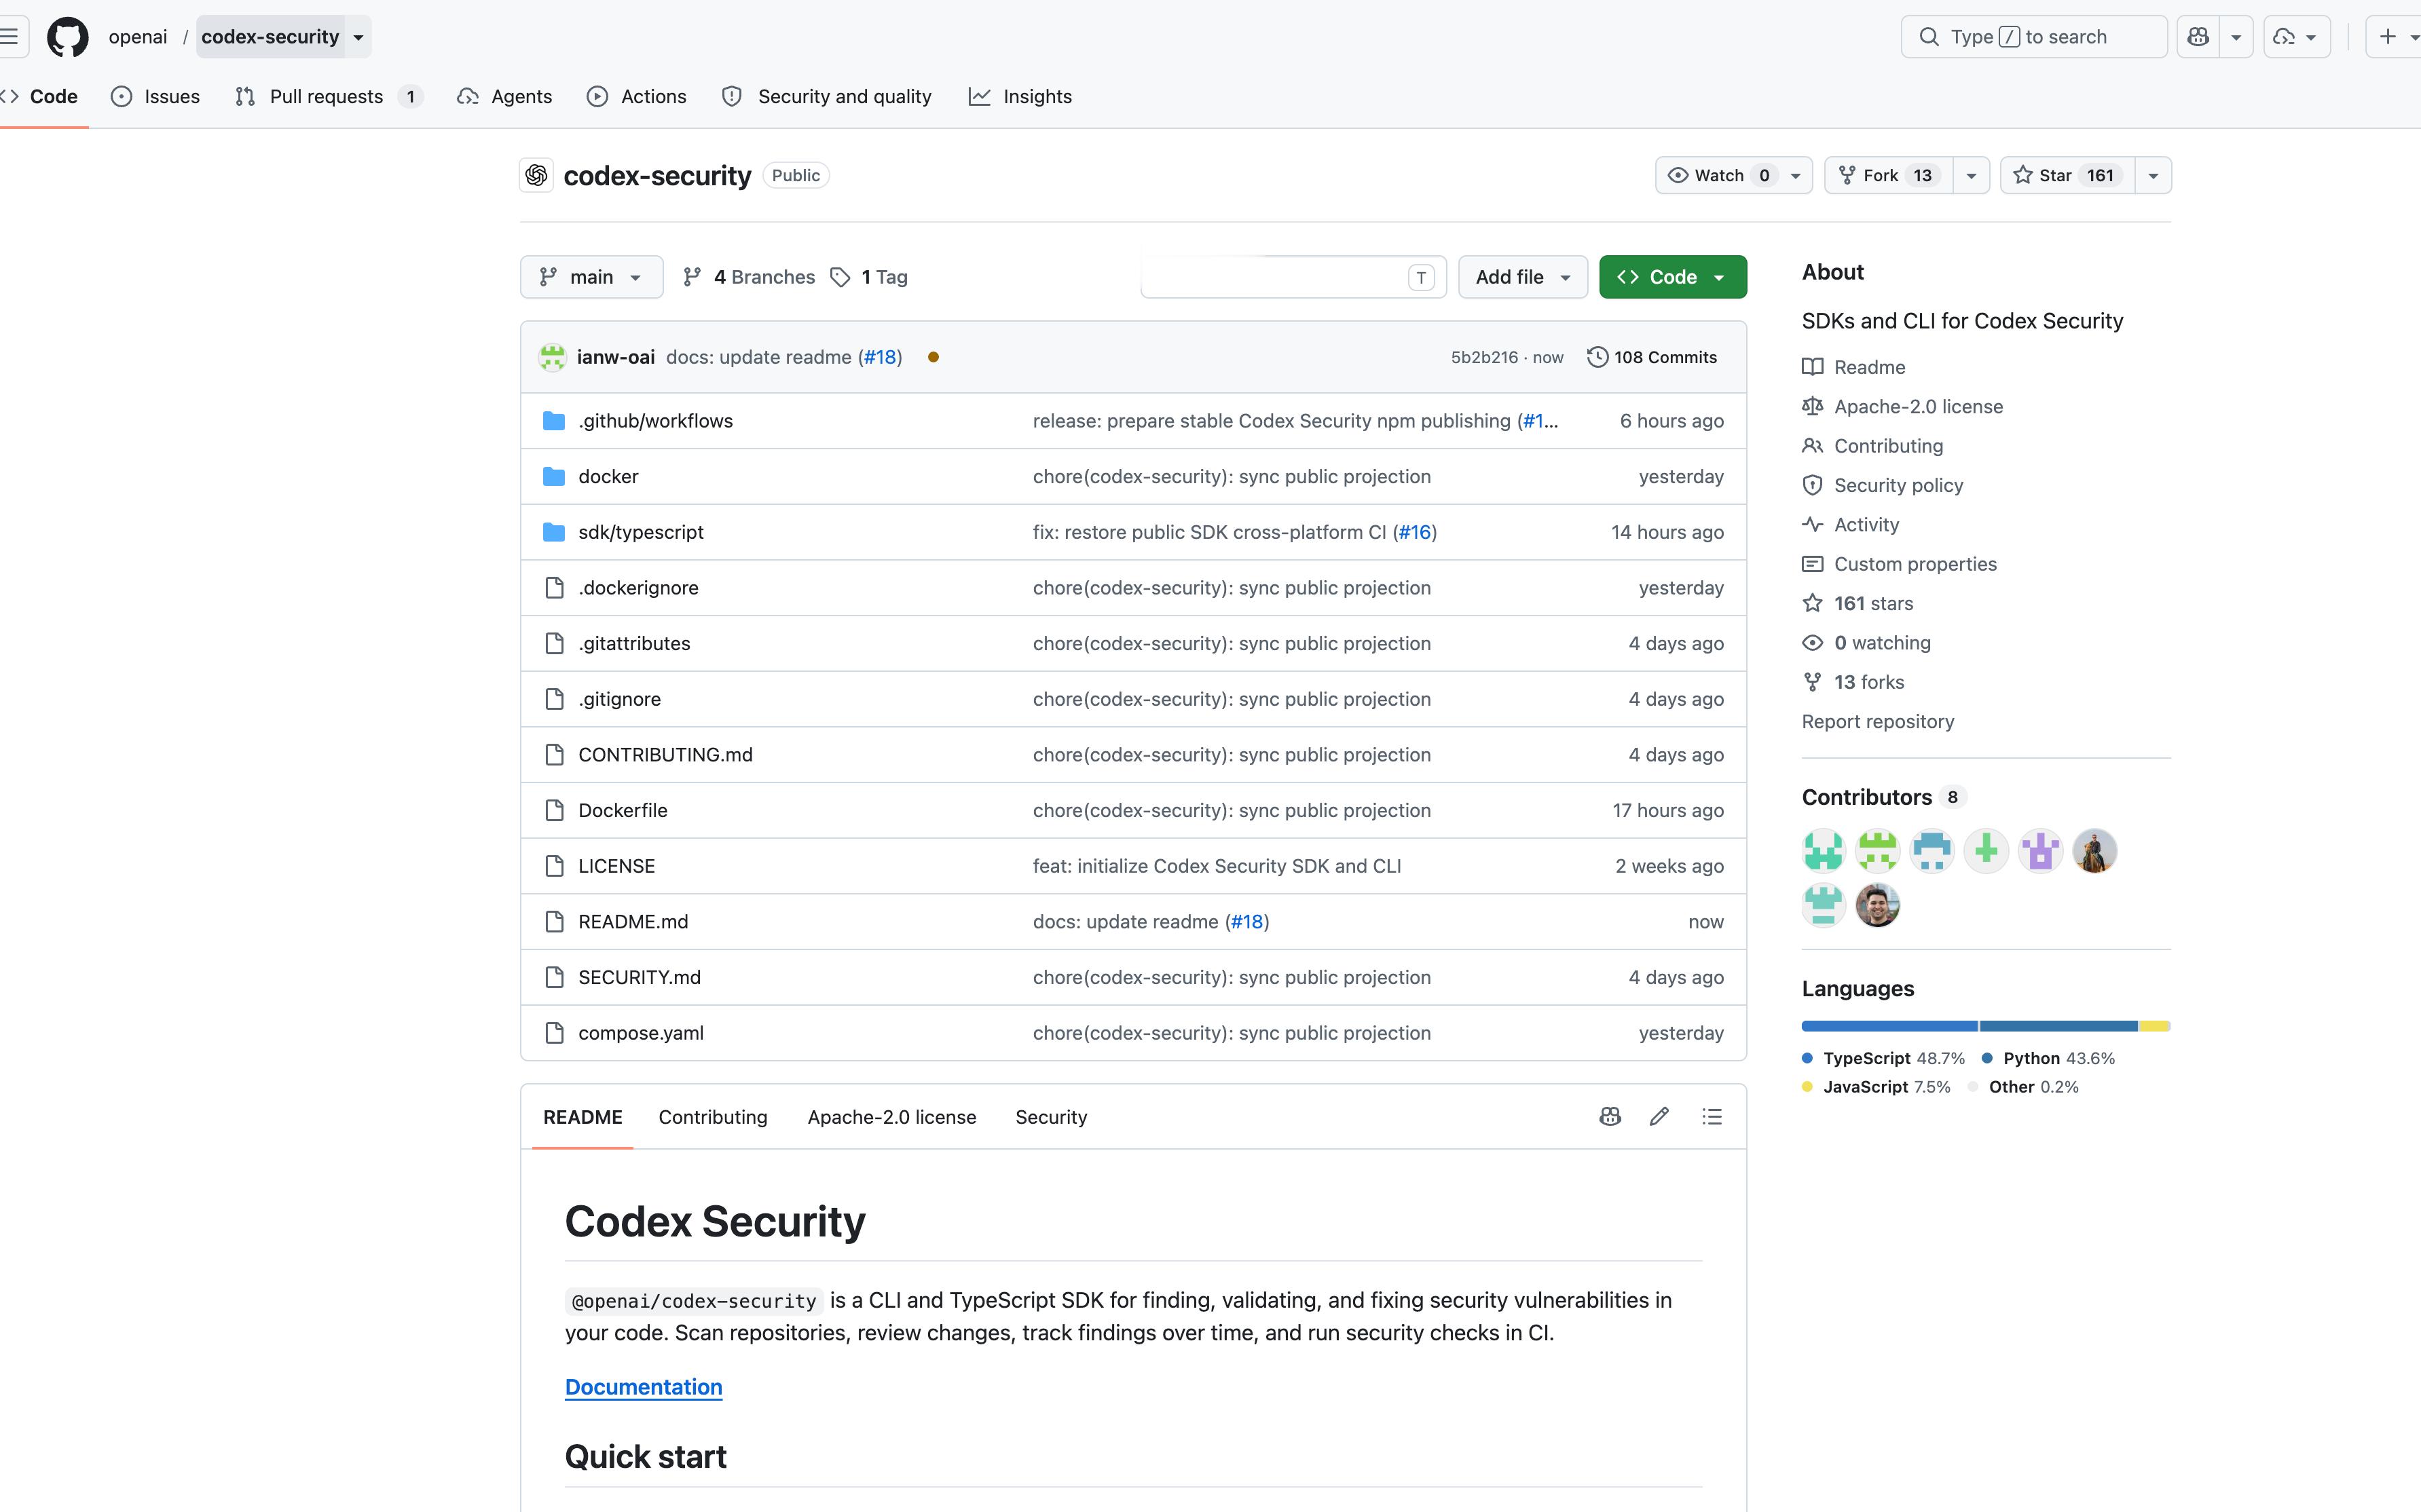Select the Contributing tab in README panel
The image size is (2421, 1512).
712,1117
